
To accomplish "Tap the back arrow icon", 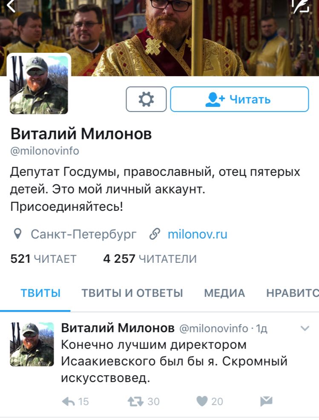I will (11, 6).
